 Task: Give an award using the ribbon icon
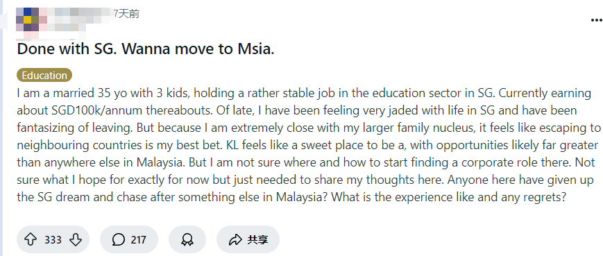coord(187,239)
